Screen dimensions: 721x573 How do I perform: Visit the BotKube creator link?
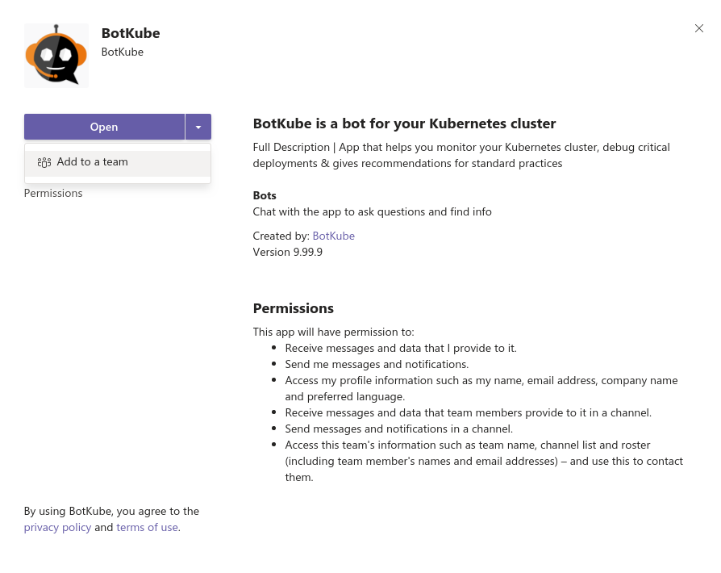pyautogui.click(x=333, y=235)
